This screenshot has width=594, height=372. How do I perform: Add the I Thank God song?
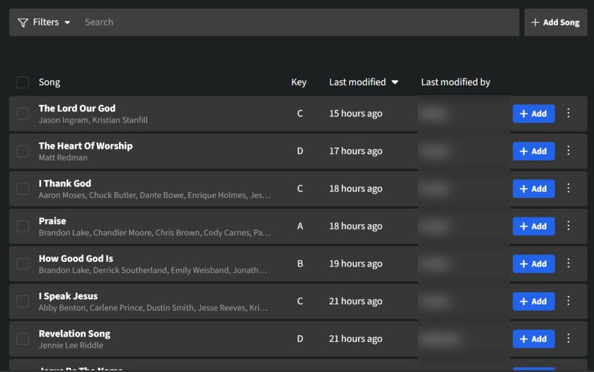[533, 189]
